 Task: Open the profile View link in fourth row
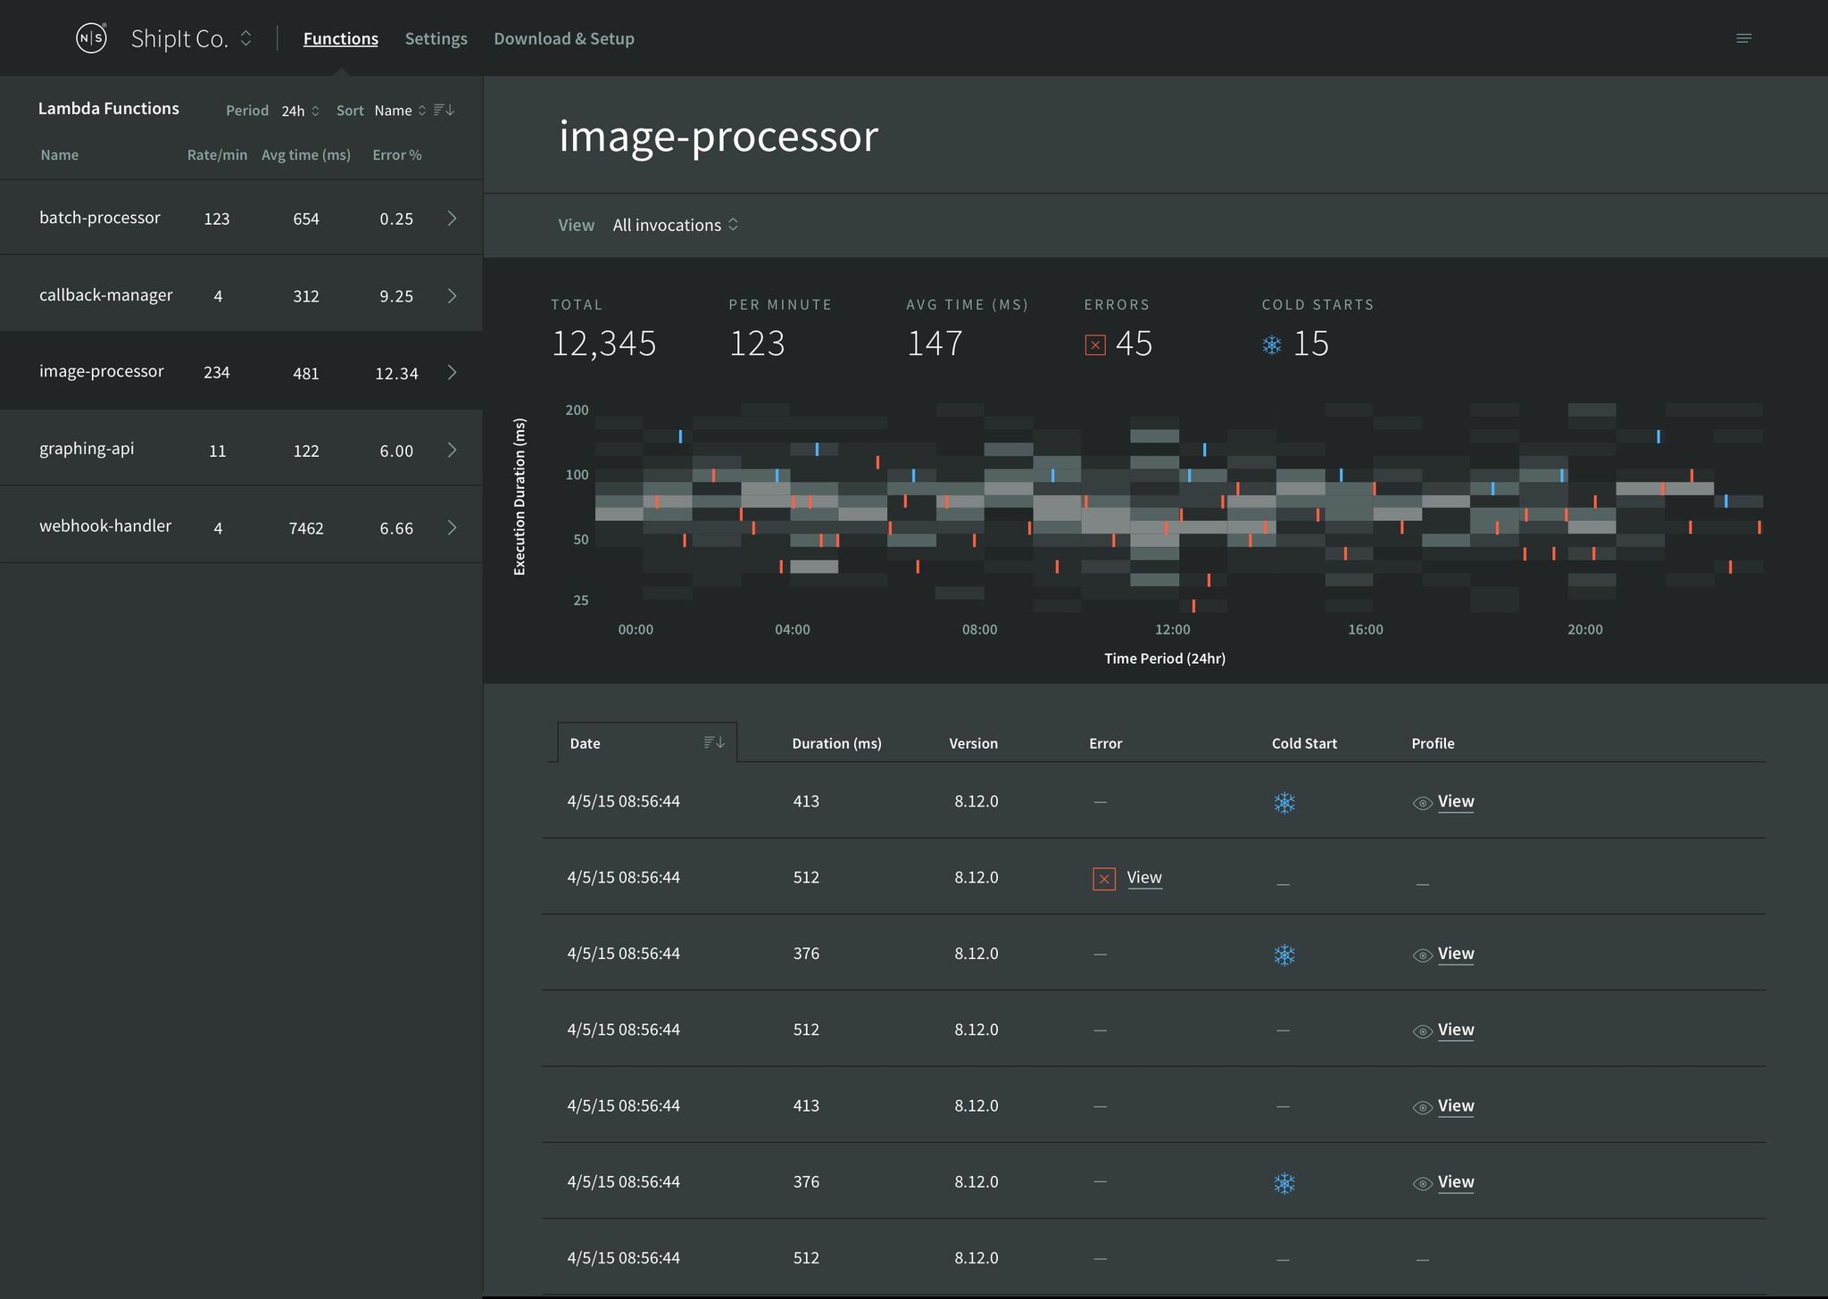click(1455, 1030)
